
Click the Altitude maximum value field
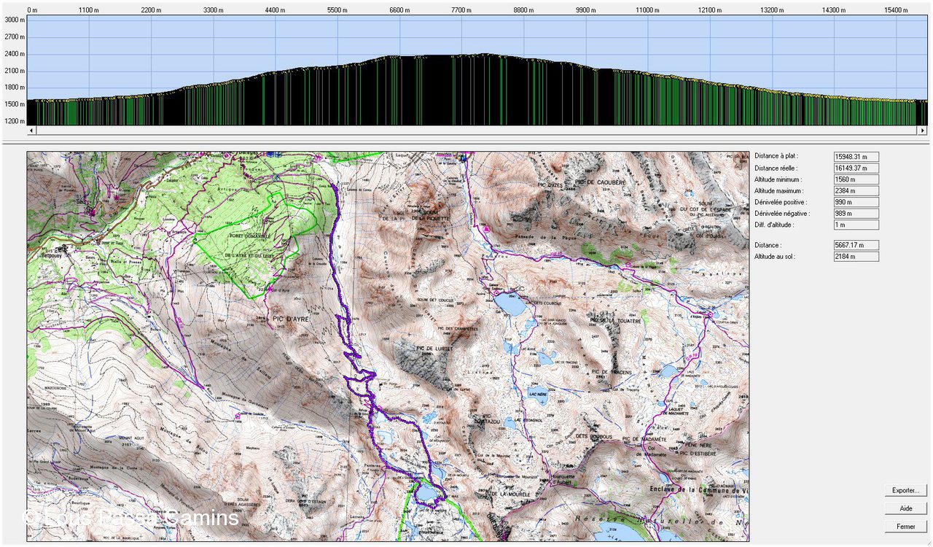point(856,191)
